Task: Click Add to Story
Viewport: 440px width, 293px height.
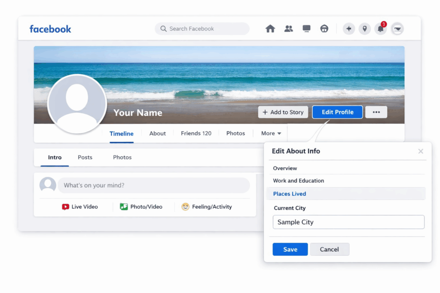Action: click(283, 112)
